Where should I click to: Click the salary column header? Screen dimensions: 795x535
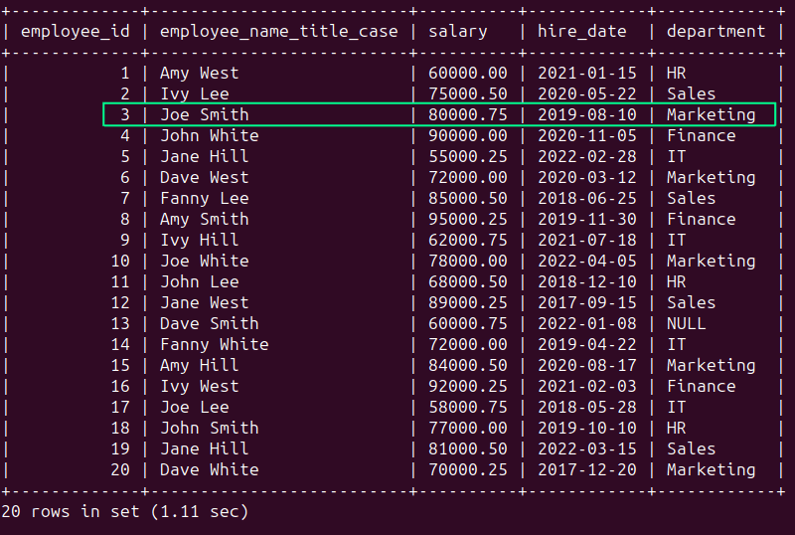(458, 31)
